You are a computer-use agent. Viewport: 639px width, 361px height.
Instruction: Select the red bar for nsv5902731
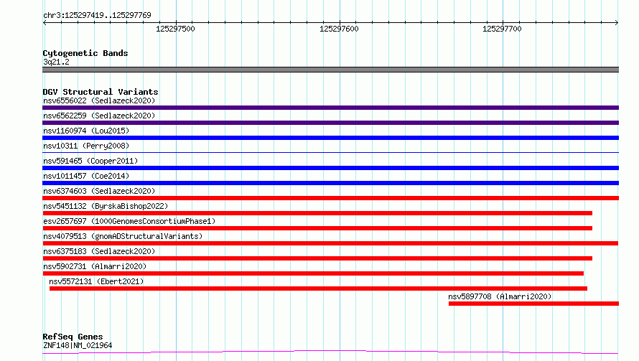tap(313, 273)
